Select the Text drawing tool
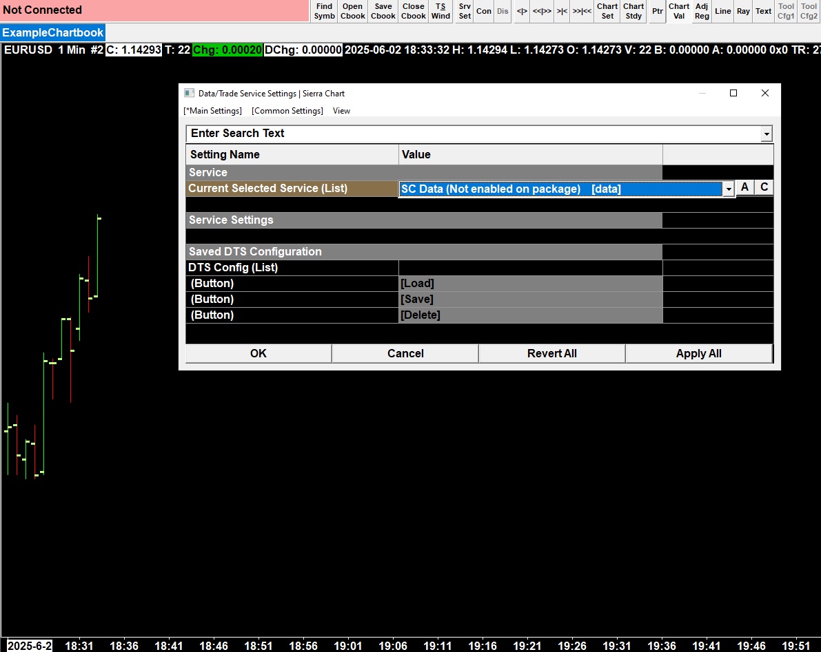Image resolution: width=821 pixels, height=652 pixels. click(763, 11)
